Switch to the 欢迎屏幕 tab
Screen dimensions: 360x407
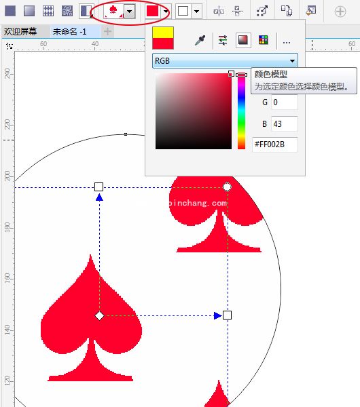point(20,32)
